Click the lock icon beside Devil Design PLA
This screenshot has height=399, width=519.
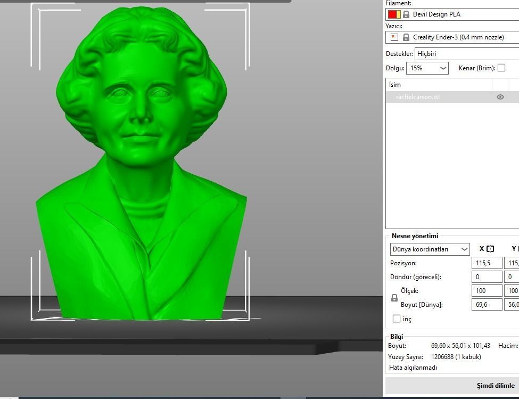pyautogui.click(x=406, y=14)
